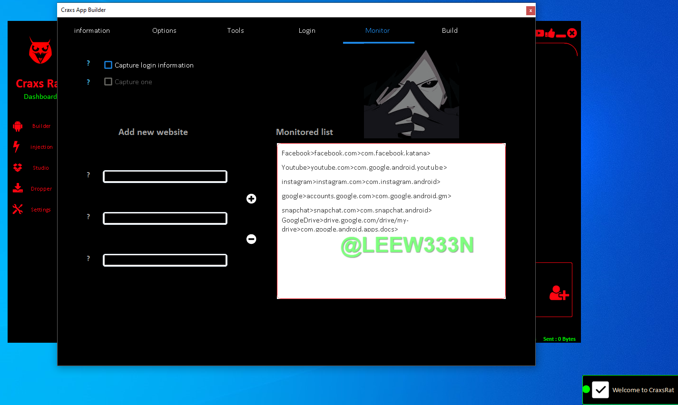
Task: Toggle the Capture login information checkbox
Action: [108, 65]
